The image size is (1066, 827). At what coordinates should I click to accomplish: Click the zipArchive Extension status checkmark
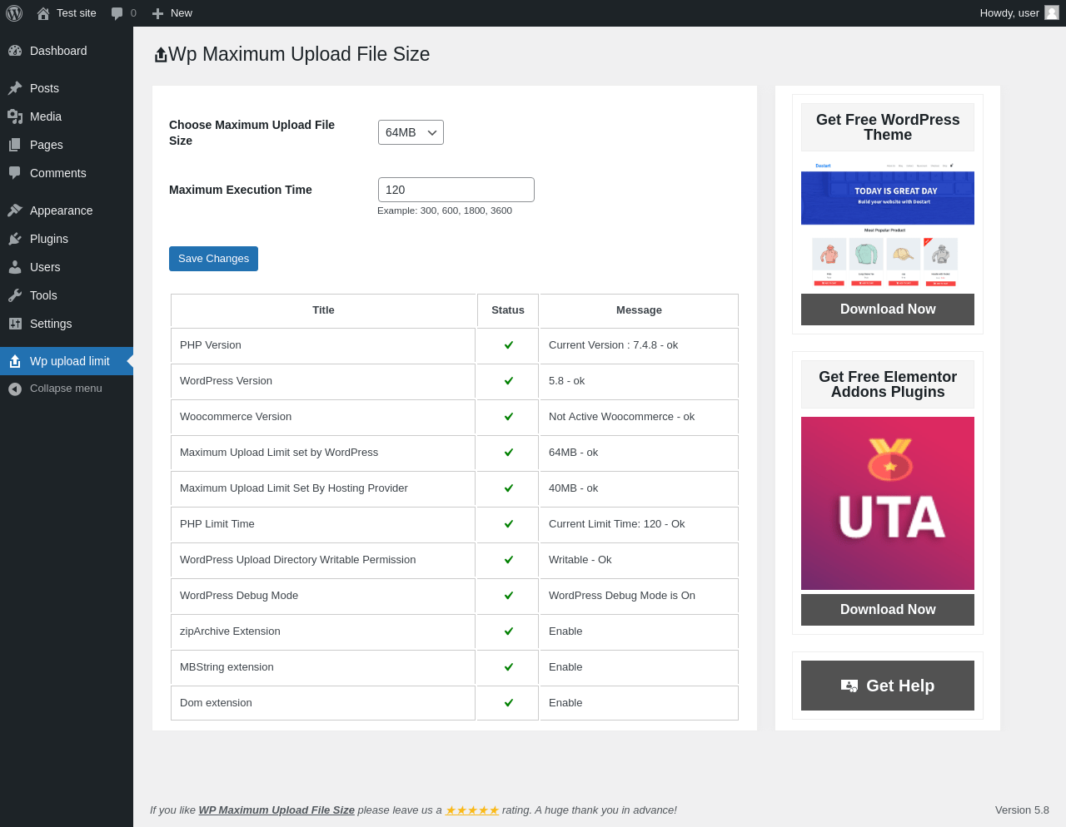click(509, 631)
